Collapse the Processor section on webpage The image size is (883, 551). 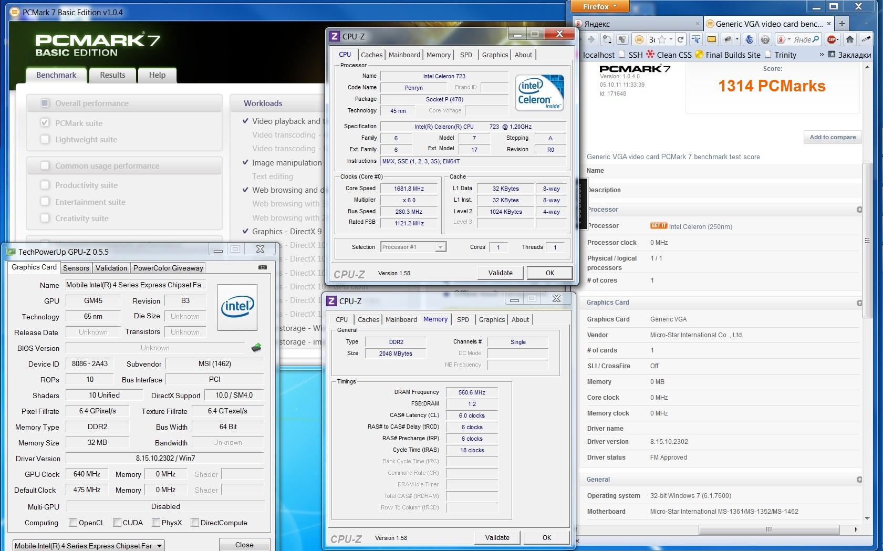point(859,210)
